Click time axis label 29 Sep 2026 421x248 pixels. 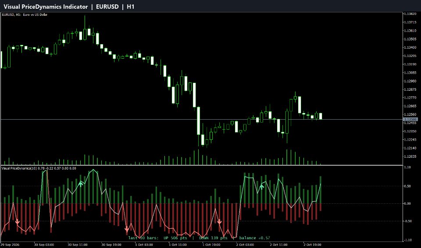click(10, 245)
